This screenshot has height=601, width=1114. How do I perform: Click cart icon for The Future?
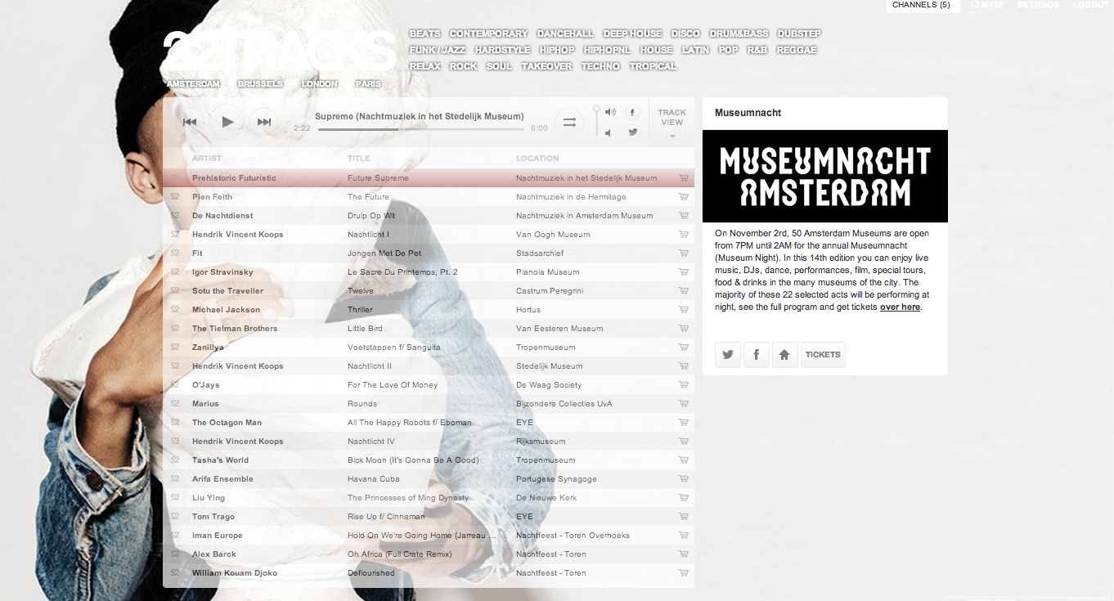coord(683,196)
